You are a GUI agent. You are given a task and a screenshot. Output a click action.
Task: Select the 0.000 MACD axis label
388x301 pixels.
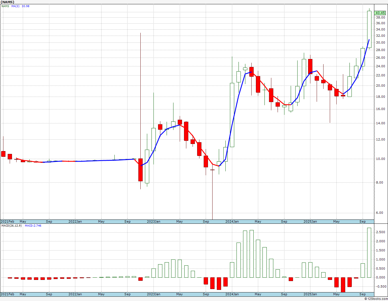click(381, 277)
